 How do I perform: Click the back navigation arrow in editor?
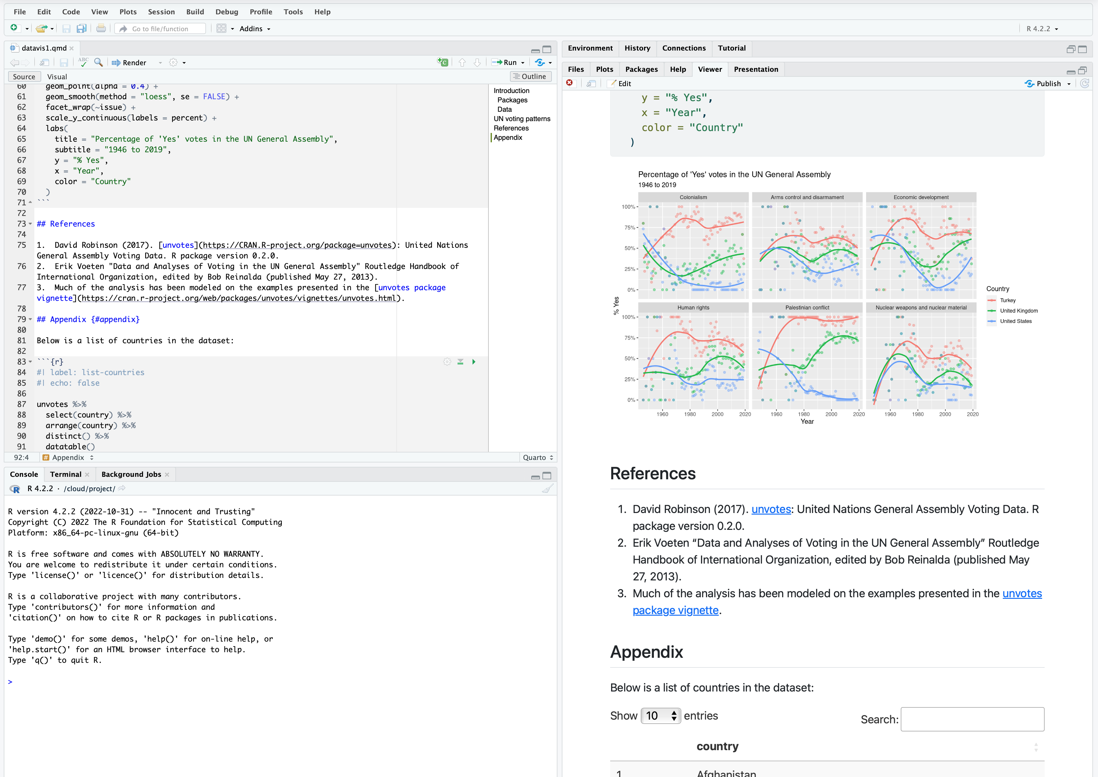pyautogui.click(x=14, y=63)
